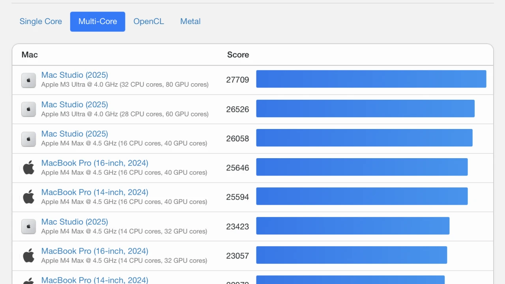Select the Multi-Core tab
The width and height of the screenshot is (505, 284).
(x=97, y=22)
